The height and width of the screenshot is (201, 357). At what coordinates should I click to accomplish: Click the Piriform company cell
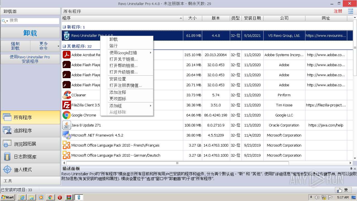(x=284, y=95)
